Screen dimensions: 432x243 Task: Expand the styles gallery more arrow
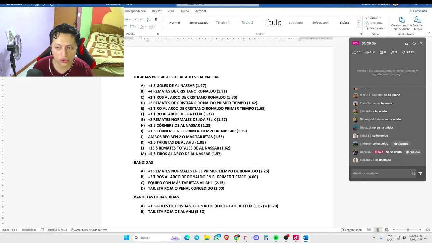pos(358,27)
